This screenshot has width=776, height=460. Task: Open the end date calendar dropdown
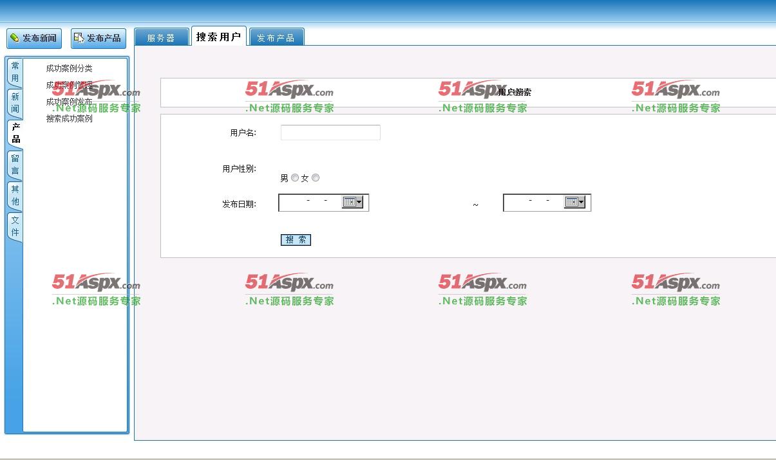(x=574, y=202)
